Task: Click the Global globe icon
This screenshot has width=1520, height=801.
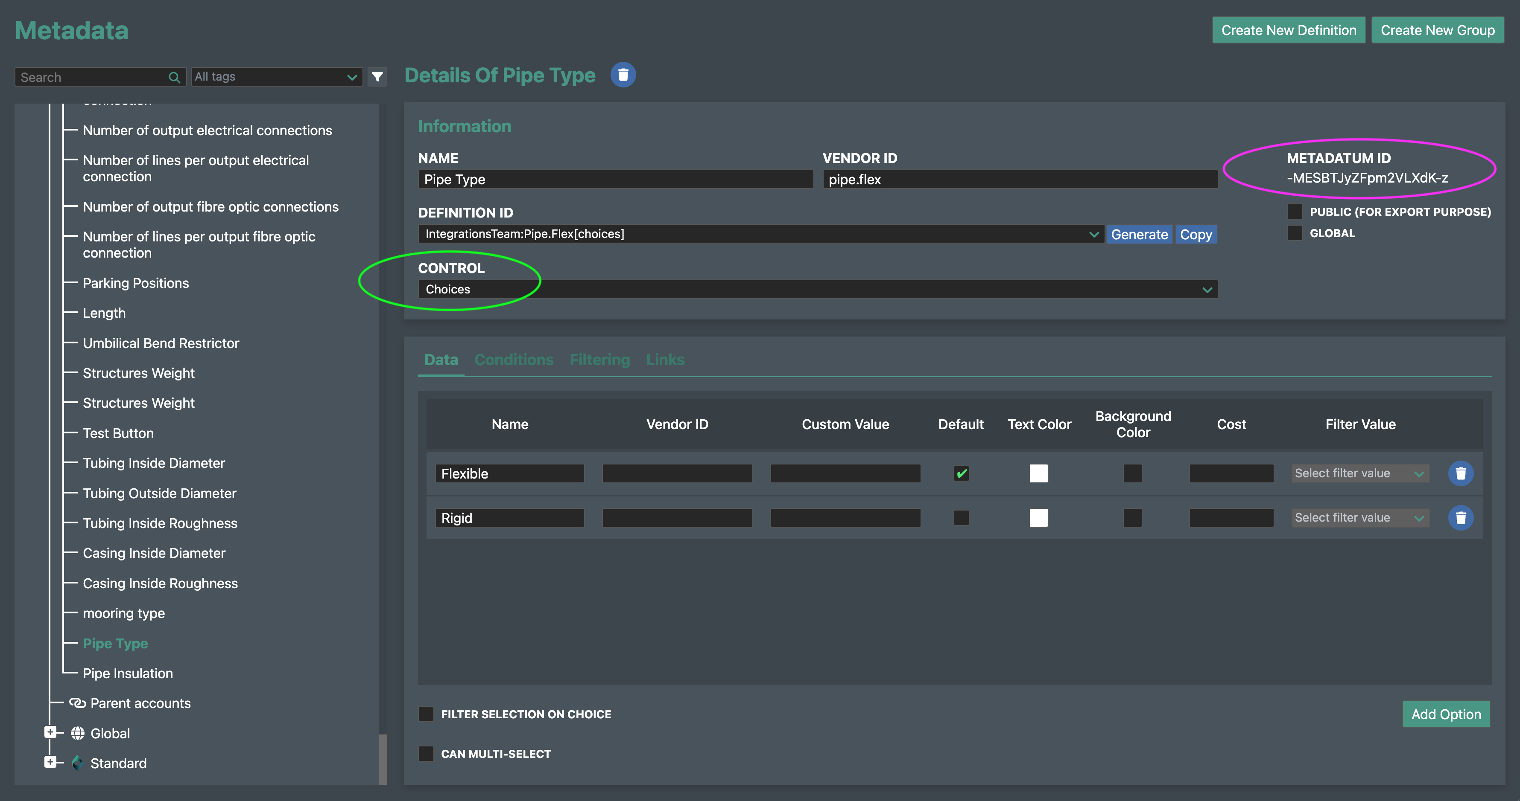Action: [x=77, y=733]
